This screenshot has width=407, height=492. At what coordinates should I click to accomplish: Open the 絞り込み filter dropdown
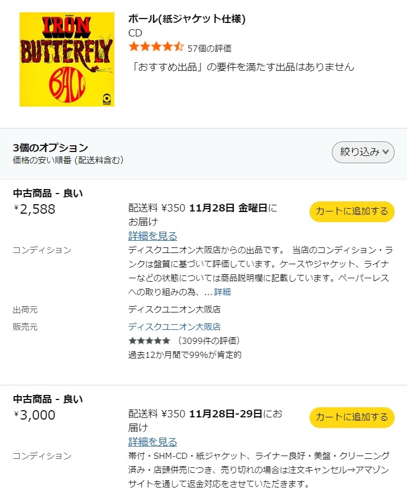pos(363,151)
